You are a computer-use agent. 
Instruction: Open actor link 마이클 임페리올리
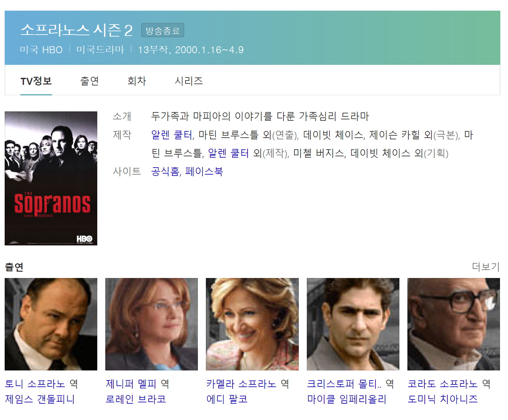tap(347, 399)
